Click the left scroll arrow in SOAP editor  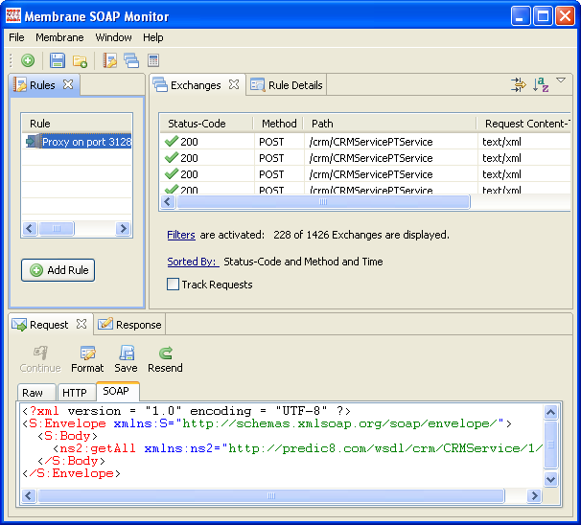(29, 495)
